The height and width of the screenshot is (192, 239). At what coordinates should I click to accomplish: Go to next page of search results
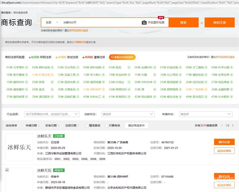pyautogui.click(x=233, y=125)
